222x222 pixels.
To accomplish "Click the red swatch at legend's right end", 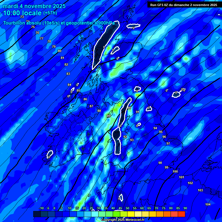I will (181, 214).
